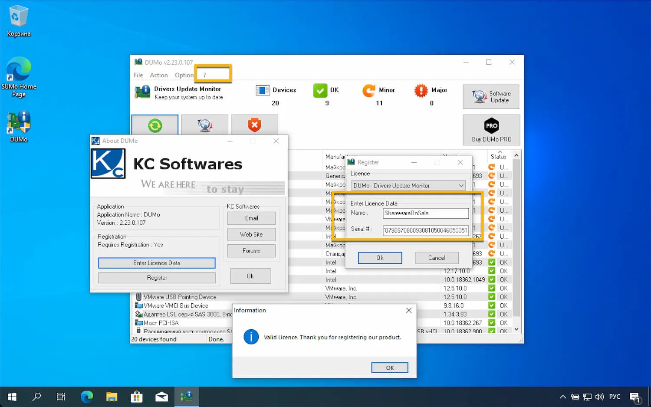Click the device list scrollbar up arrow
Screen dimensions: 651x407
516,155
